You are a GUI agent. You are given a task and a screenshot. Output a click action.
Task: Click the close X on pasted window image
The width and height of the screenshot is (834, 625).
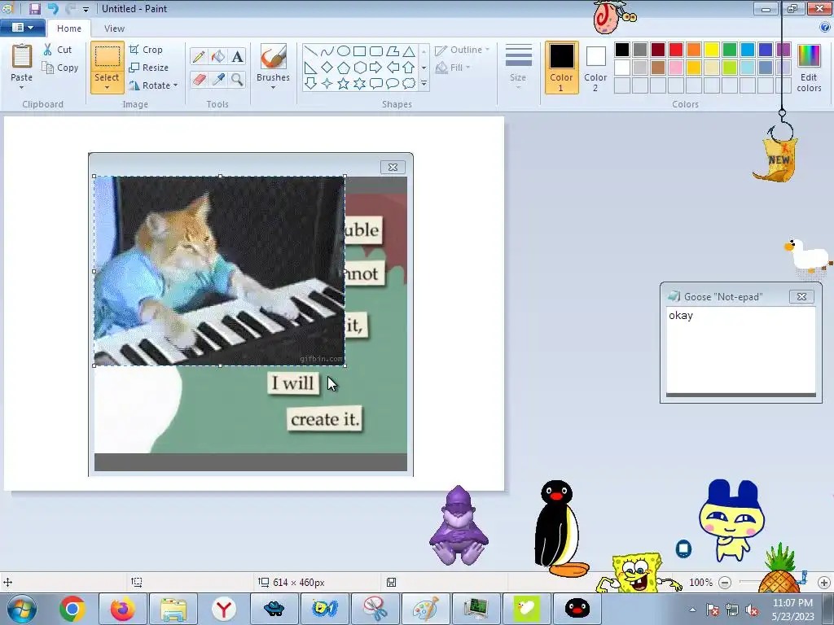tap(393, 167)
